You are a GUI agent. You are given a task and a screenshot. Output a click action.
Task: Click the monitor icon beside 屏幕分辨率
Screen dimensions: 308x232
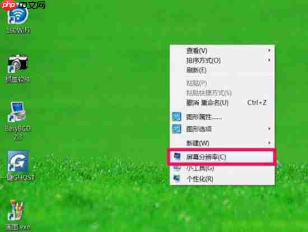(177, 157)
